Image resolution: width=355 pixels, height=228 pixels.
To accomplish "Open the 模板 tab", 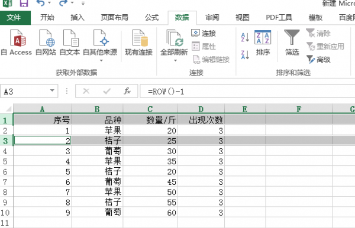I will click(x=315, y=18).
